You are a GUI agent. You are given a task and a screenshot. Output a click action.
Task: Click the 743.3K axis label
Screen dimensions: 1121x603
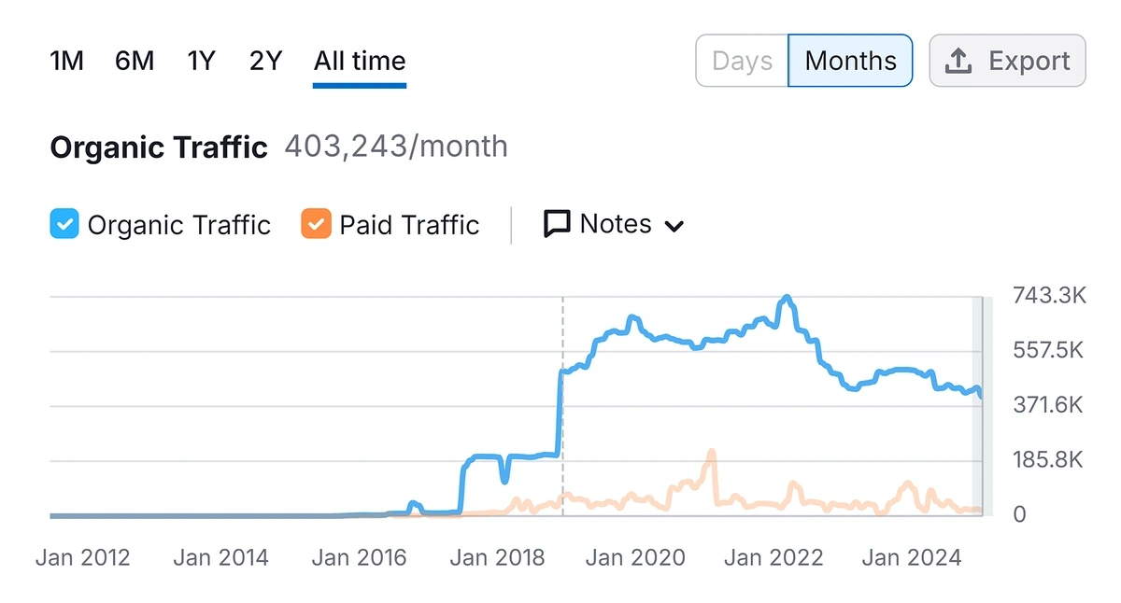1049,296
